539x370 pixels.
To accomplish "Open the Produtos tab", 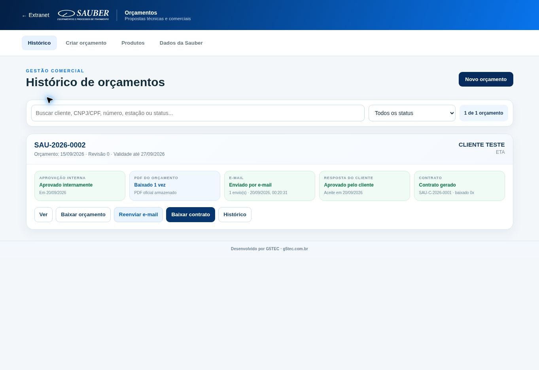I will tap(133, 43).
